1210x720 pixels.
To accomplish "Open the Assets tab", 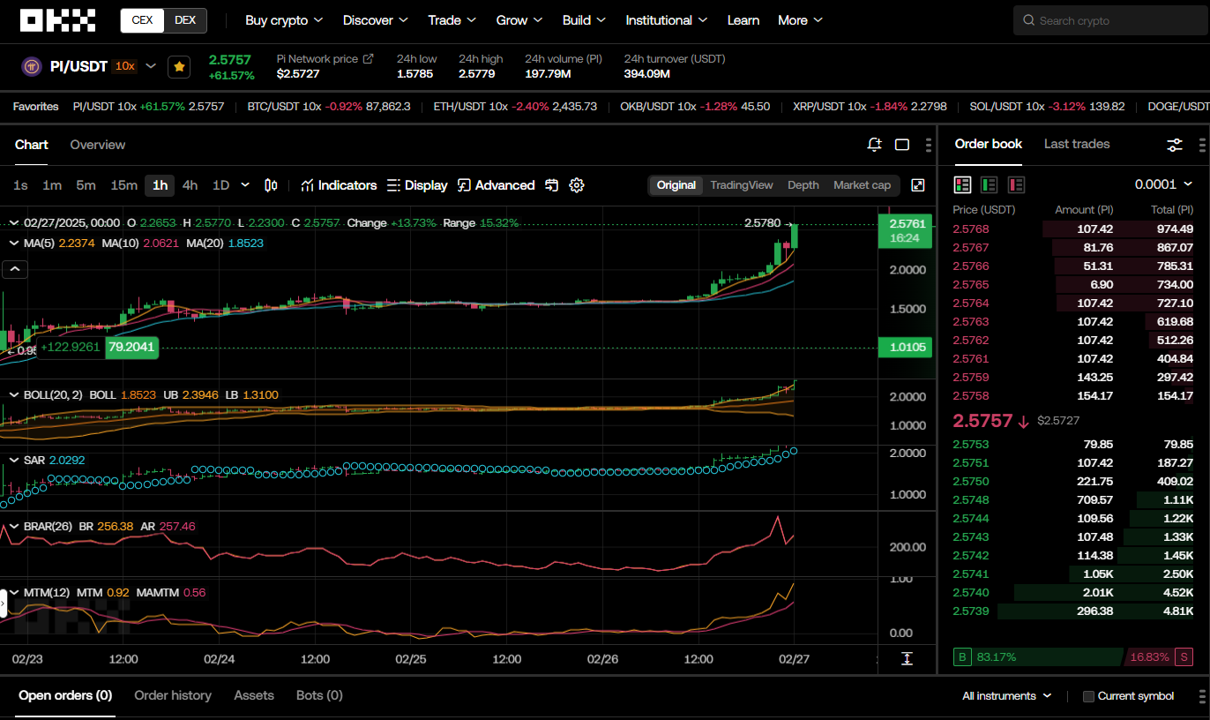I will (x=254, y=695).
